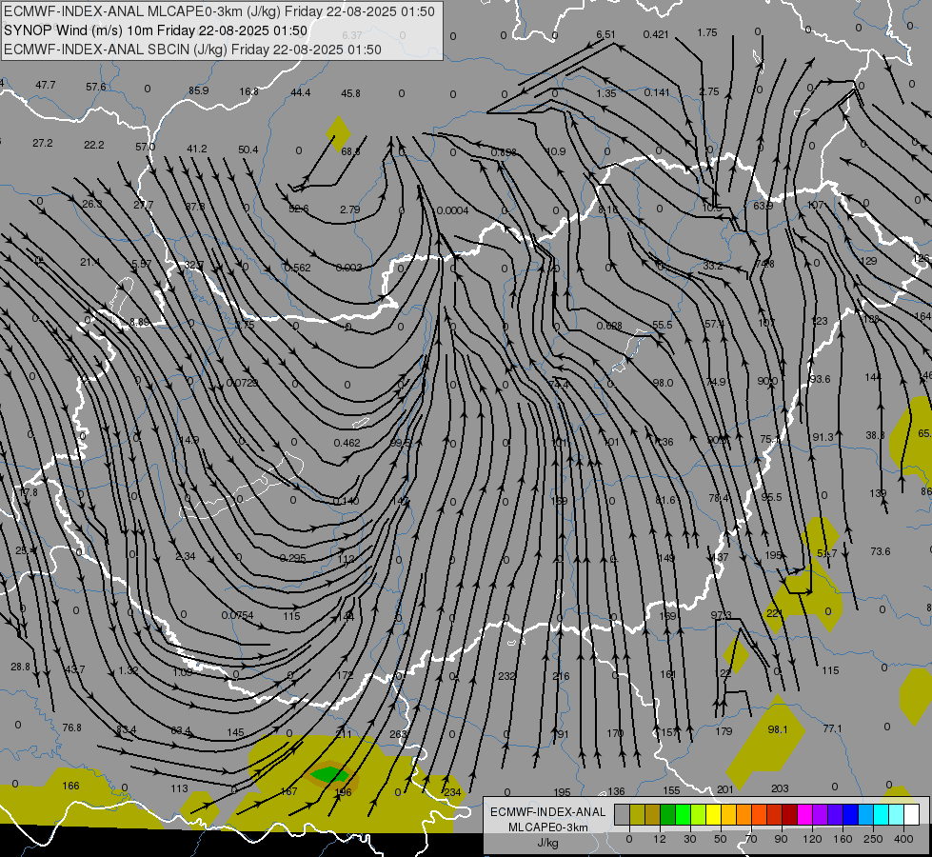Click the map value '1.75'
This screenshot has height=857, width=932.
coord(707,32)
